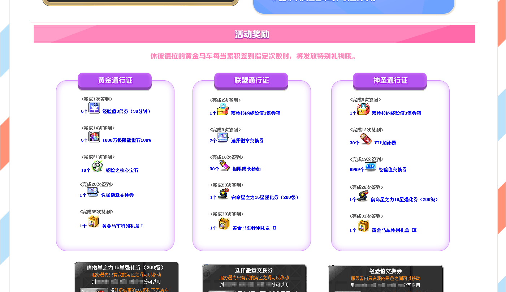Click the 宿命星之力16星强化券 tooltip card title
The width and height of the screenshot is (506, 292).
(126, 267)
